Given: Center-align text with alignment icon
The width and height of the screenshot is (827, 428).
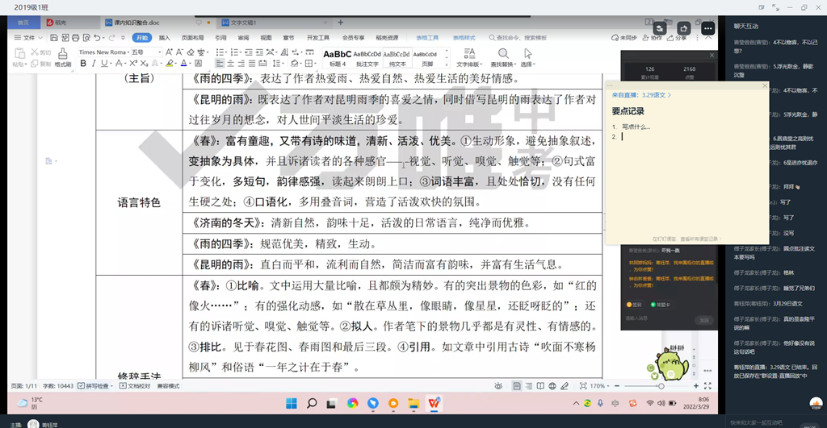Looking at the screenshot, I should (x=232, y=64).
